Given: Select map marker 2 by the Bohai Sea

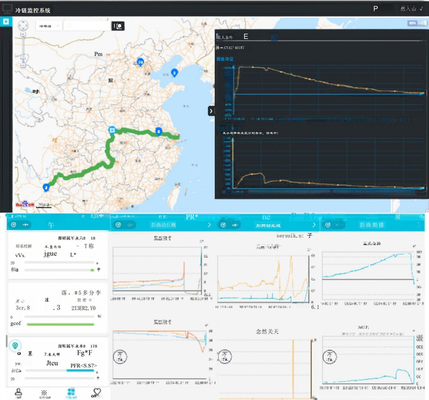Looking at the screenshot, I should pyautogui.click(x=174, y=72).
